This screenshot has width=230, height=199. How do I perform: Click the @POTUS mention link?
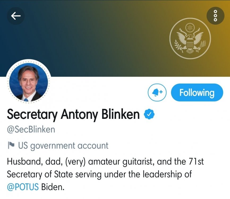[23, 187]
